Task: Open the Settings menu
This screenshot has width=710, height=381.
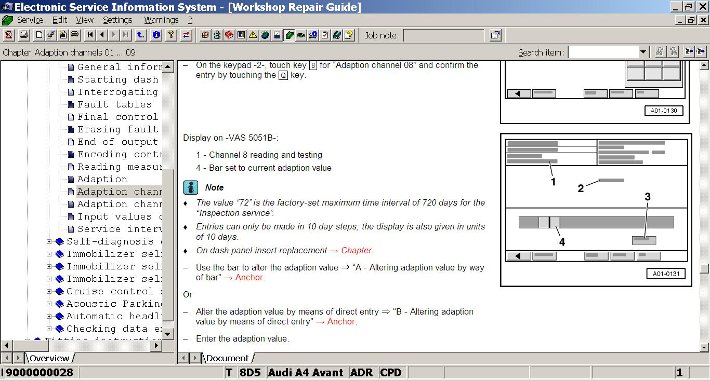Action: [x=117, y=20]
